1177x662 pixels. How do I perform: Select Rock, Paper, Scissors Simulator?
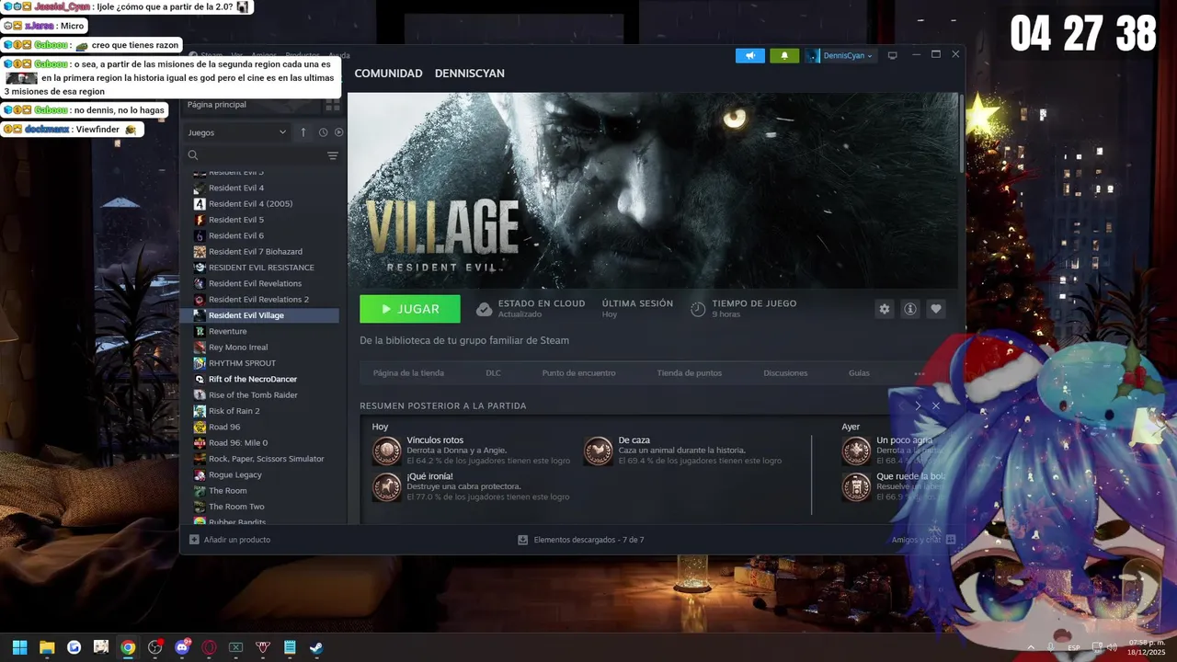(266, 459)
